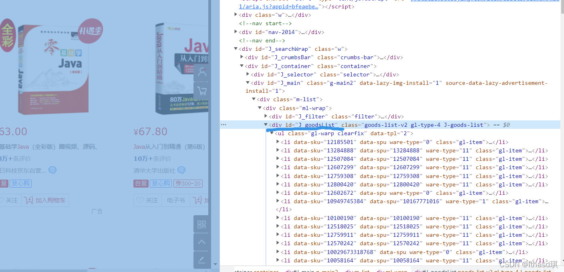Screen dimensions: 564x272
Task: Expand li with data-sku 12800420
Action: 278,184
